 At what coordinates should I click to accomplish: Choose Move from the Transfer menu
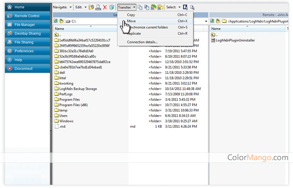(132, 21)
